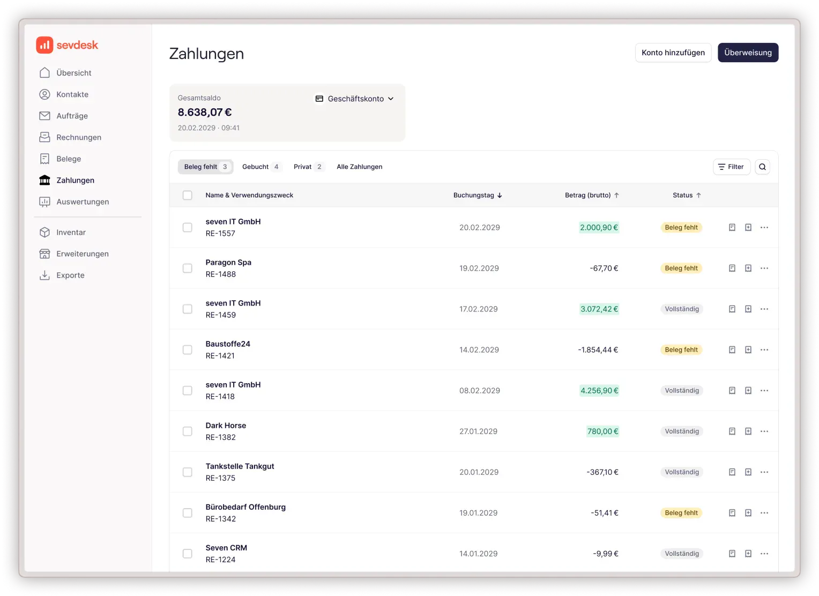The width and height of the screenshot is (819, 596).
Task: Click receipt icon in seven IT GmbH RE-1557 row
Action: (x=732, y=227)
